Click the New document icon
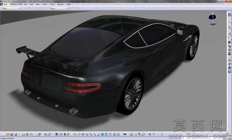 point(4,134)
